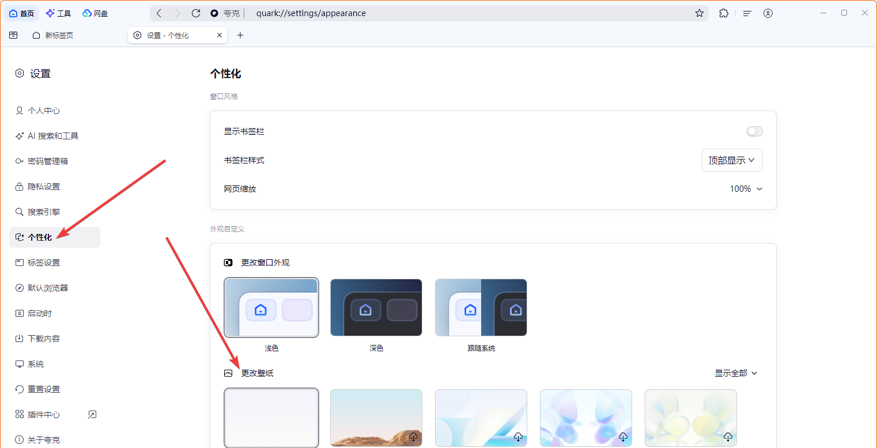Open 密码管理箱 settings section
The height and width of the screenshot is (448, 877).
coord(55,161)
